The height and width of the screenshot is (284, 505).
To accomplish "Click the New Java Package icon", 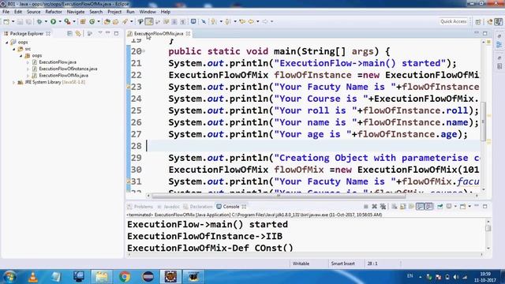I will click(83, 21).
